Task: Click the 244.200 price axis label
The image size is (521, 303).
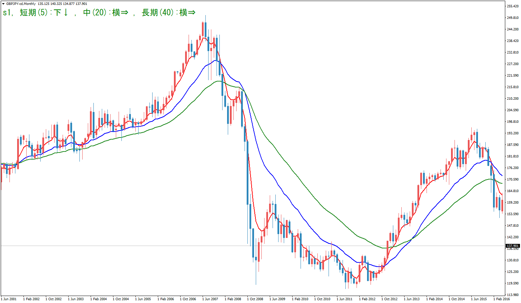Action: [x=513, y=29]
